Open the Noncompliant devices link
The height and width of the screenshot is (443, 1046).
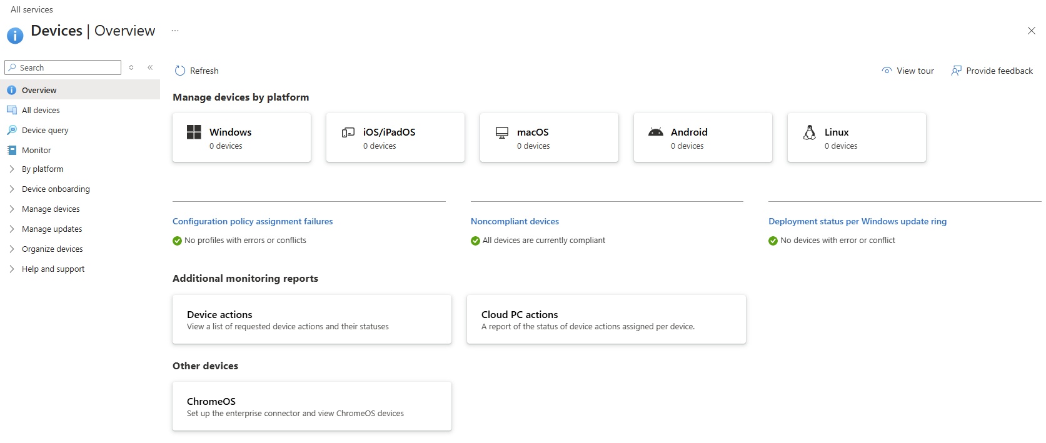[x=515, y=221]
